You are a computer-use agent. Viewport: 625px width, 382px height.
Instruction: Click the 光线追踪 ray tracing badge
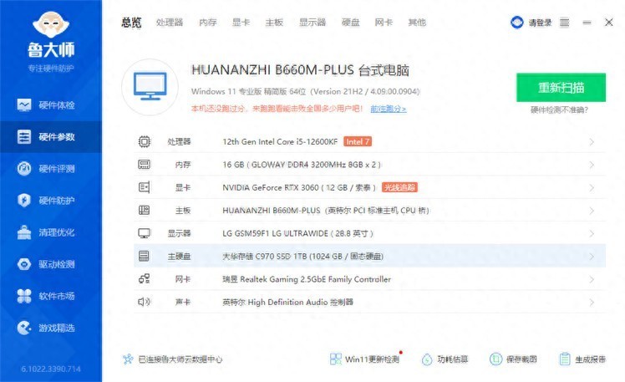tap(399, 187)
